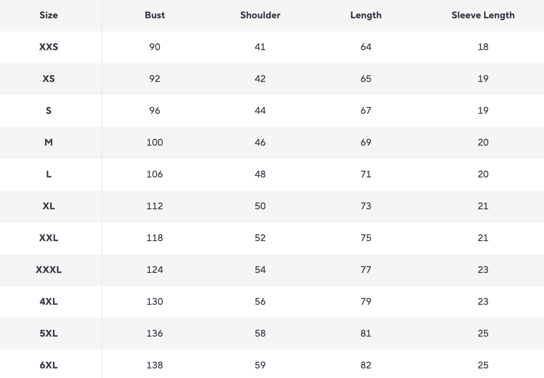Click bust value 100 in M row

click(155, 142)
